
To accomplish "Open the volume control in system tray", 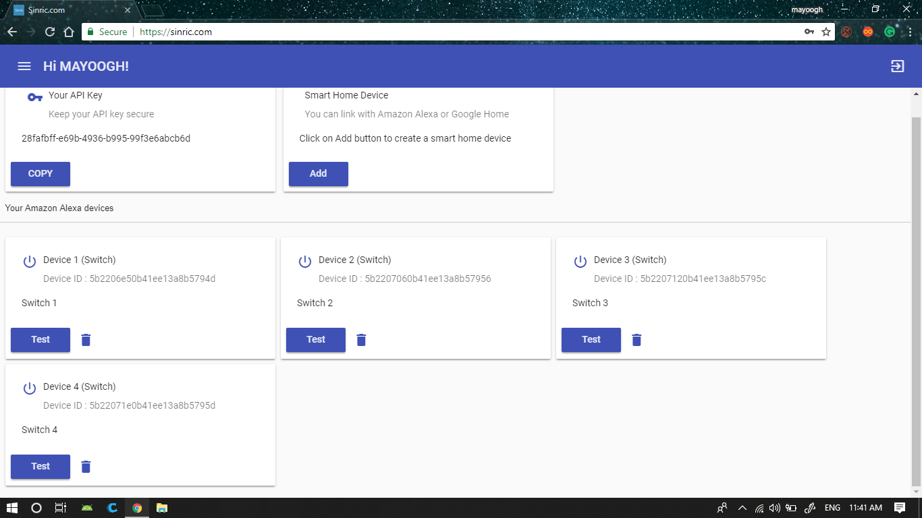I will point(775,508).
